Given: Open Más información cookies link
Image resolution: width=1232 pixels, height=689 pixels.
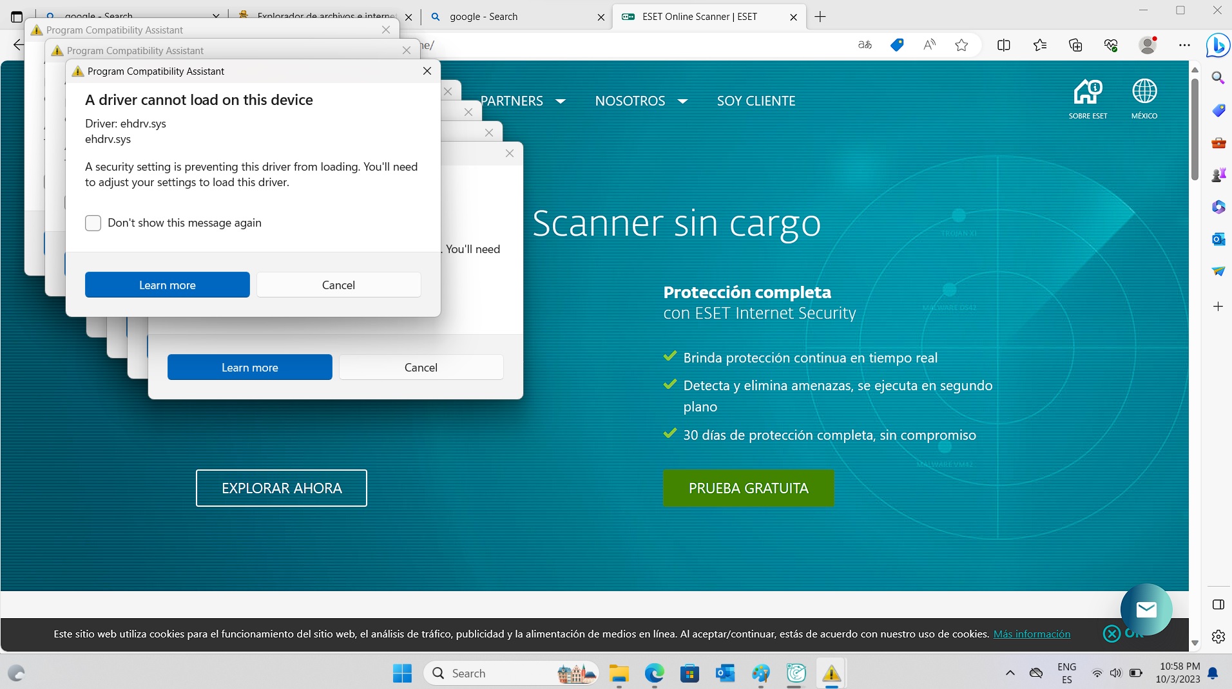Looking at the screenshot, I should 1032,634.
